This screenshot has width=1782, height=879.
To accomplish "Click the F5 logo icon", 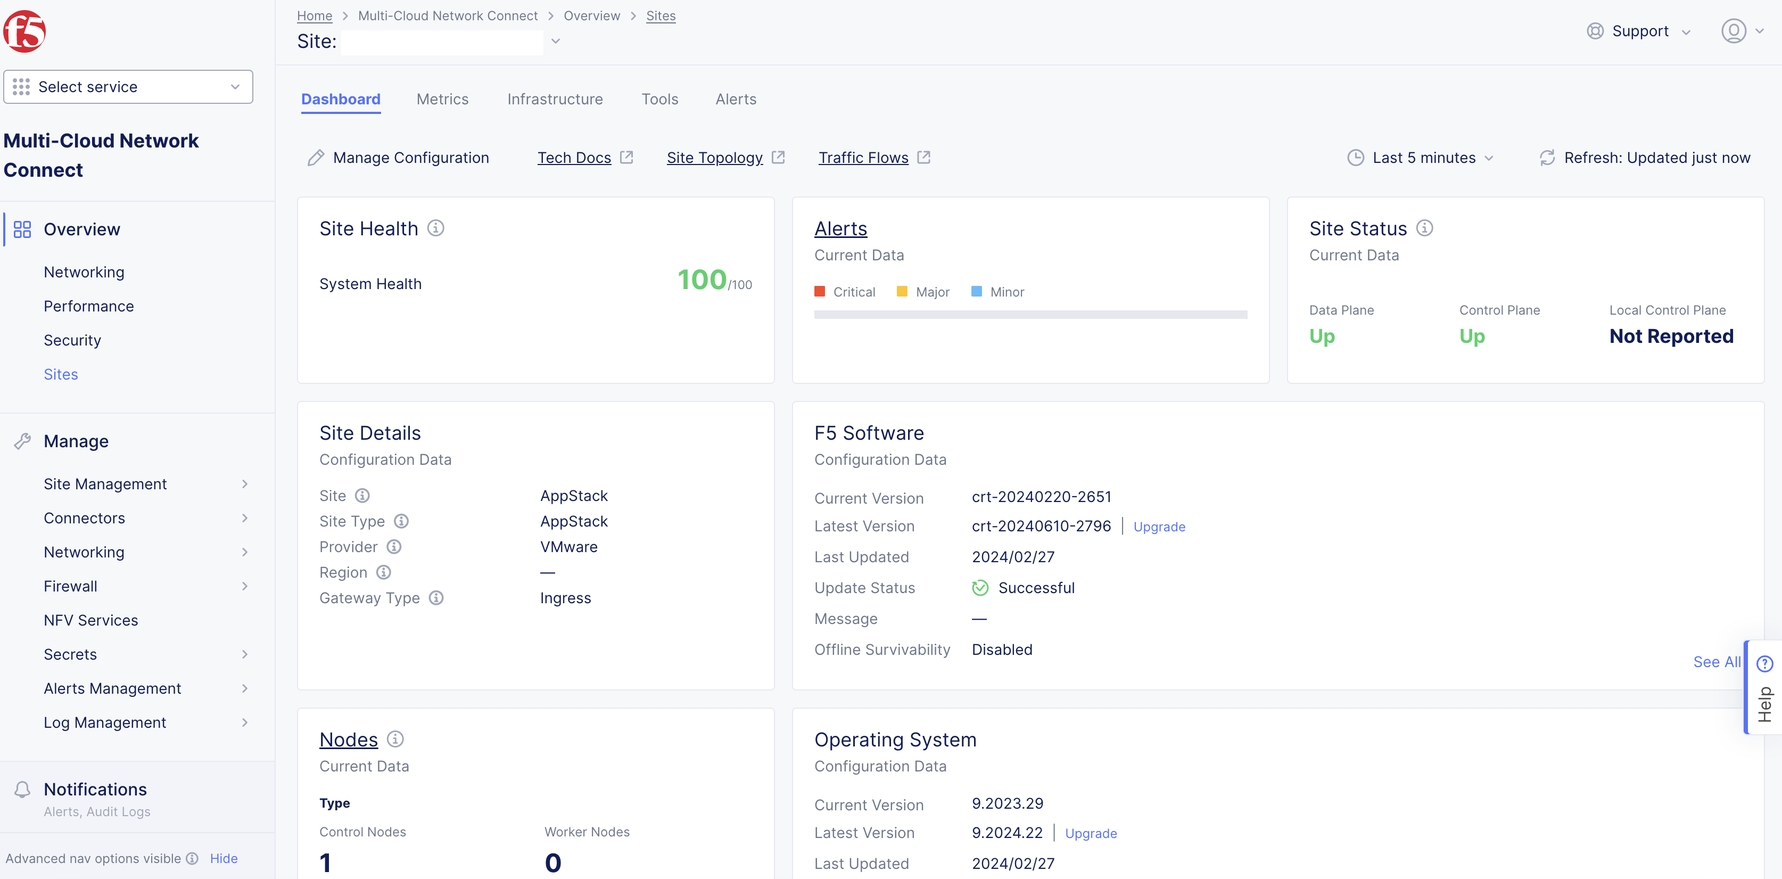I will pyautogui.click(x=24, y=31).
